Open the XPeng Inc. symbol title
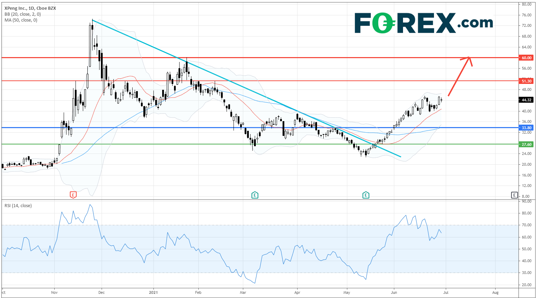The width and height of the screenshot is (538, 298). pyautogui.click(x=30, y=8)
